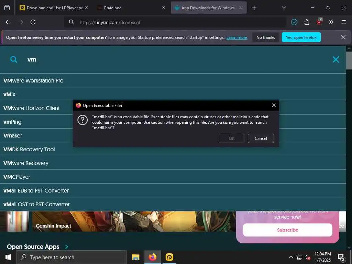Open the Windows Start menu

coord(8,257)
